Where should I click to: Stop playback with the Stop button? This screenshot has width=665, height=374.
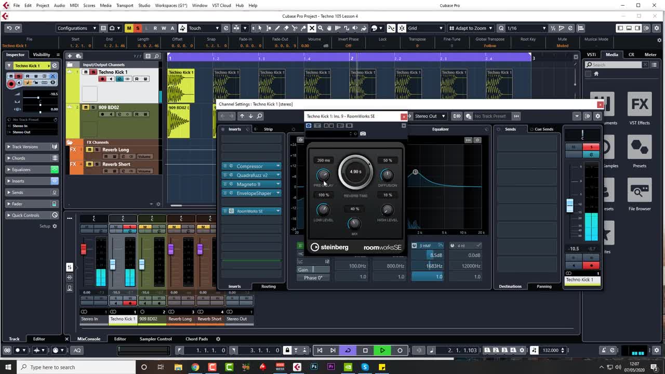click(x=365, y=350)
